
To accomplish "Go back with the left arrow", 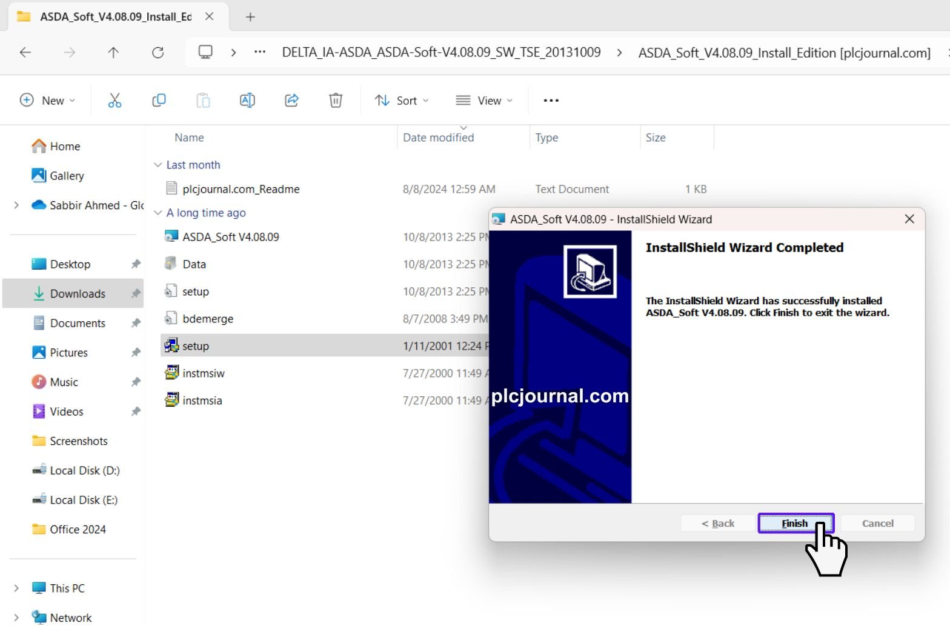I will coord(25,53).
